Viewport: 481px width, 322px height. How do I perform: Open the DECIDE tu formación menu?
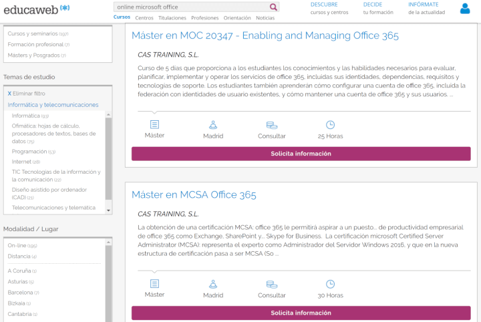point(378,8)
